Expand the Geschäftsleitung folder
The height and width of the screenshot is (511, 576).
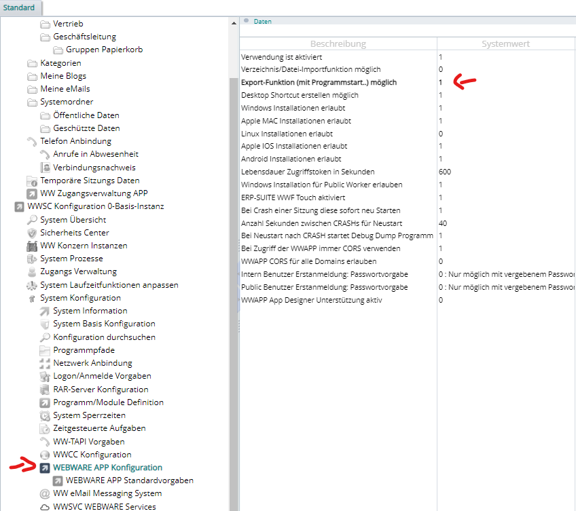84,37
